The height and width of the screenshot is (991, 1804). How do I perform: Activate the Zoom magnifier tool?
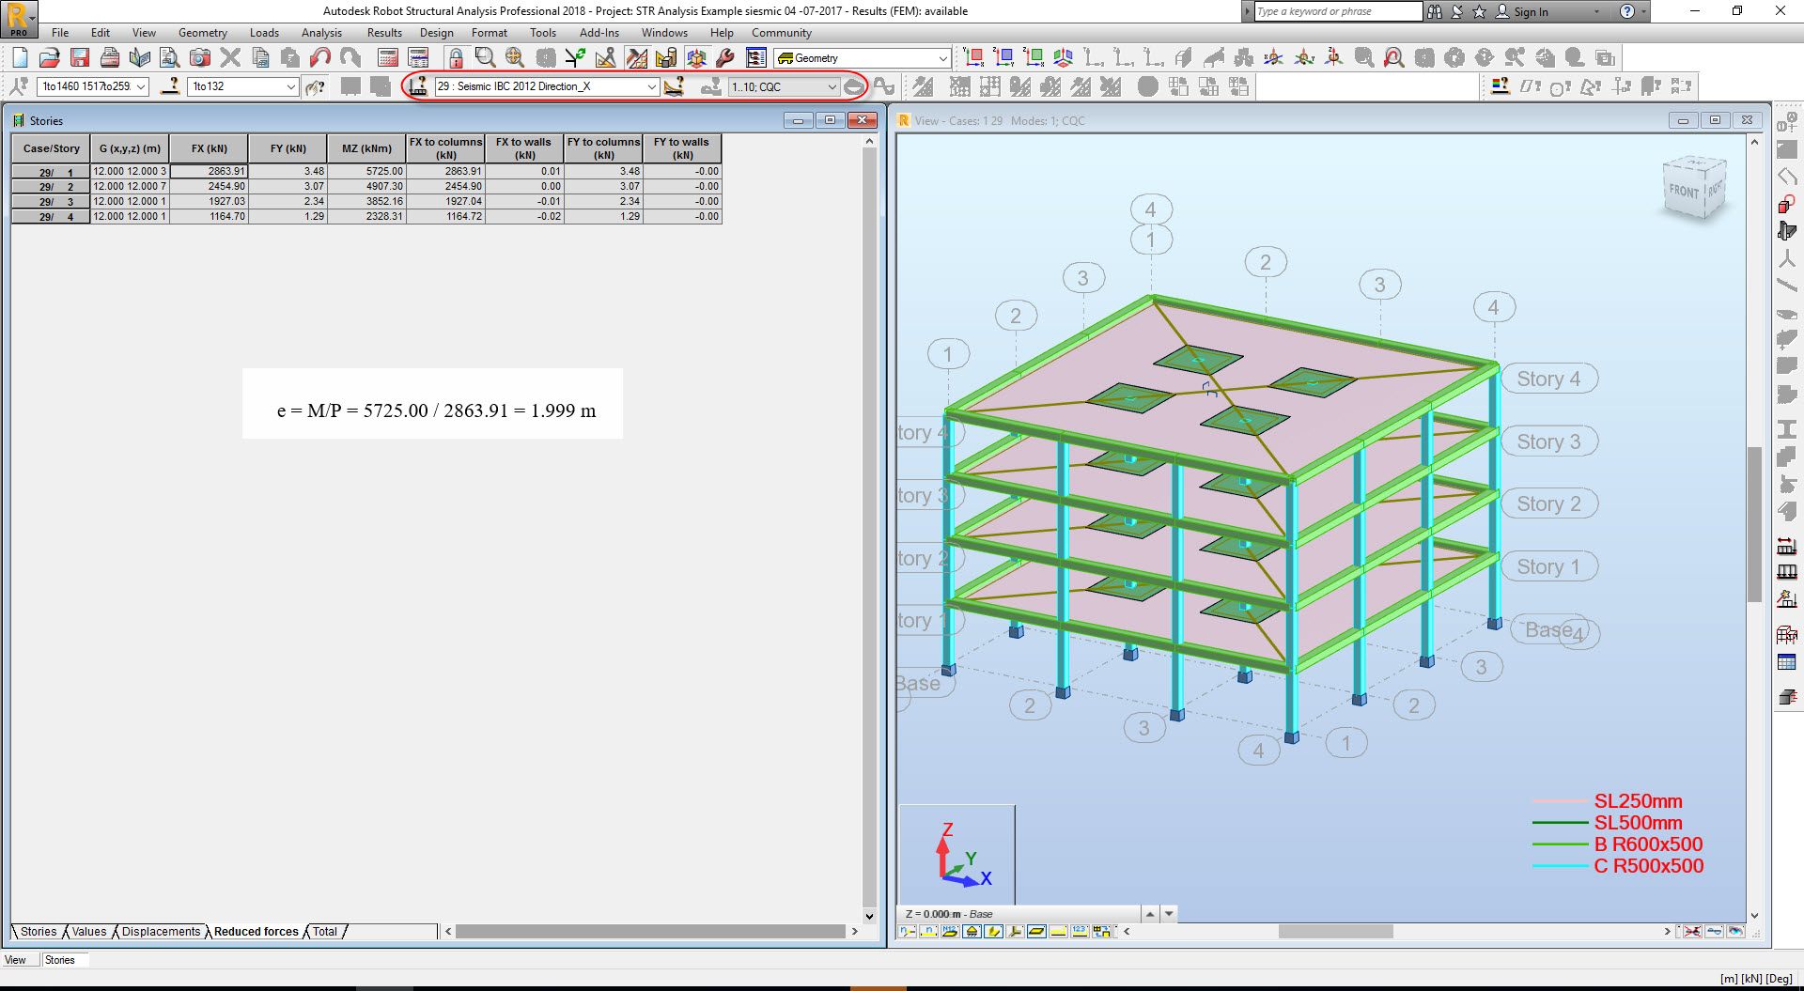[485, 57]
